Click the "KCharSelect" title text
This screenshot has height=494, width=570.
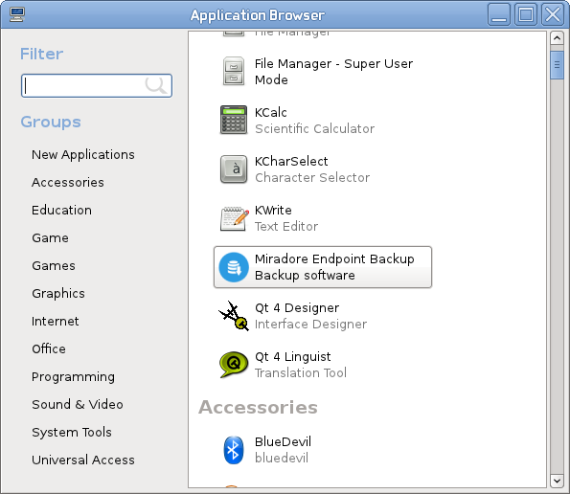tap(291, 161)
